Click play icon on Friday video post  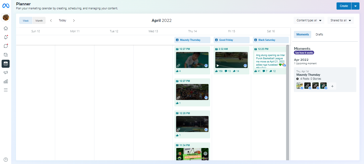[218, 65]
